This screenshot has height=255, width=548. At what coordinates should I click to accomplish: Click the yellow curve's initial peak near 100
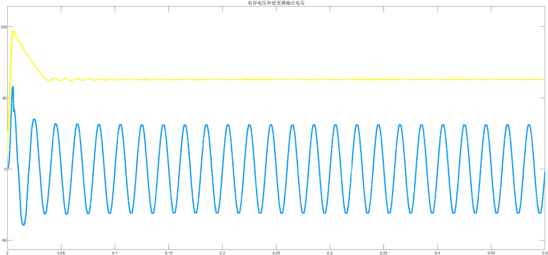[13, 31]
